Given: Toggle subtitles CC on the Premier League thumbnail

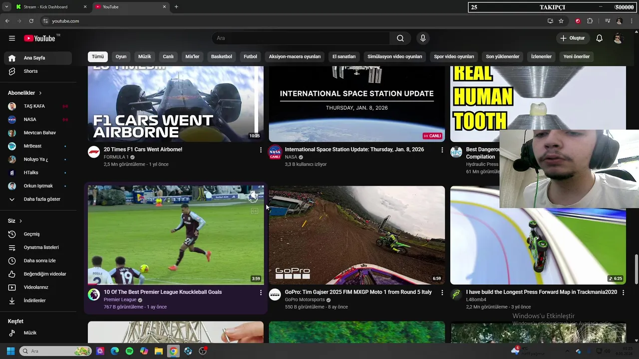Looking at the screenshot, I should pos(254,211).
